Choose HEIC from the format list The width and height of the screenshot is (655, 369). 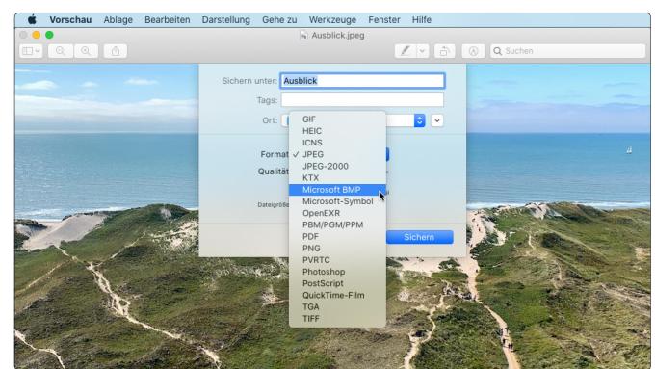click(337, 131)
